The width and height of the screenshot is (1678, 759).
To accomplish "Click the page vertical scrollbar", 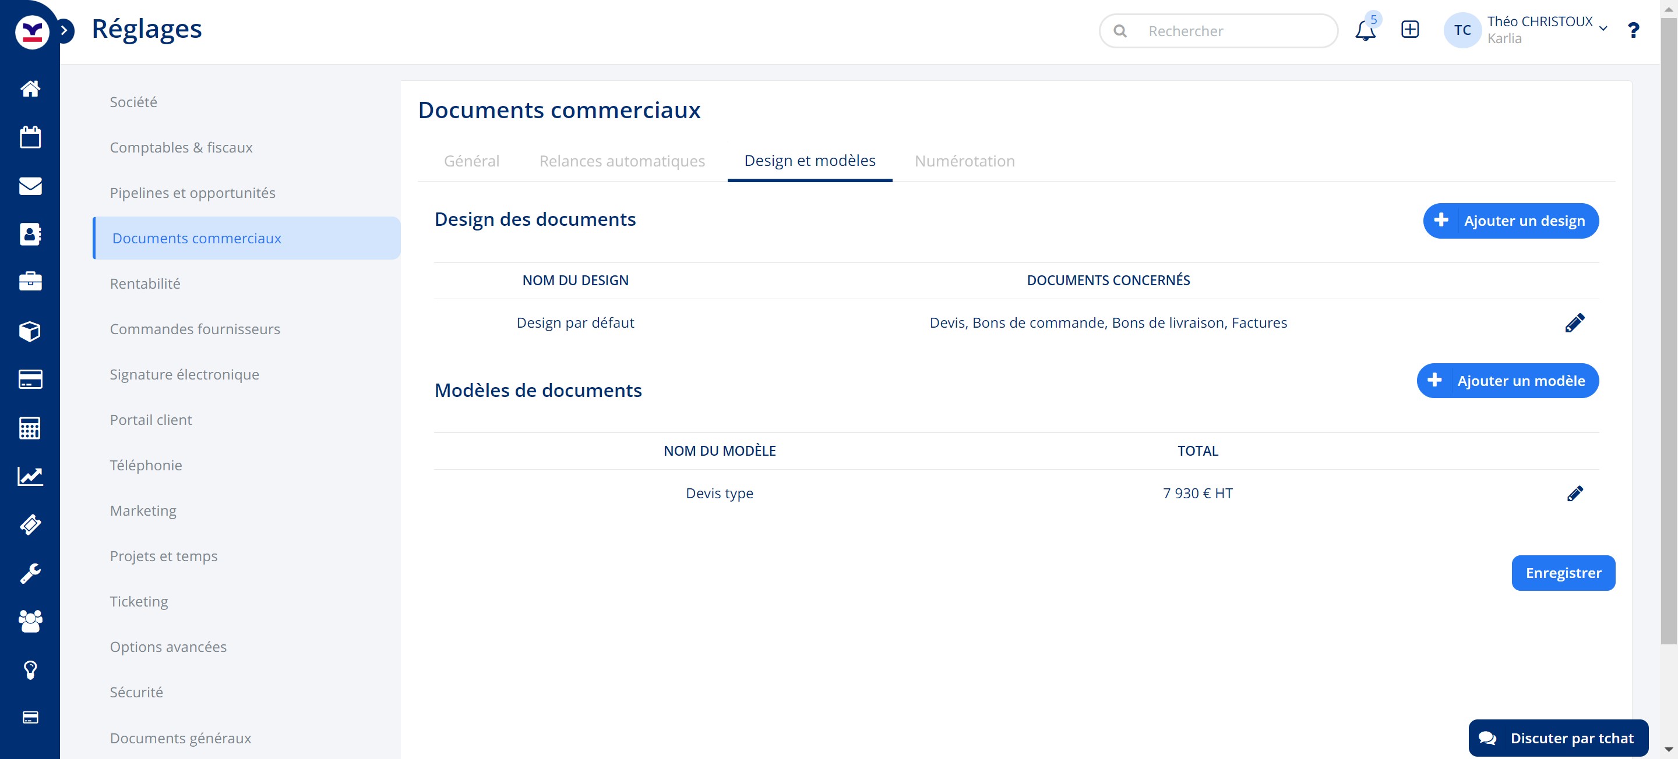I will coord(1668,325).
